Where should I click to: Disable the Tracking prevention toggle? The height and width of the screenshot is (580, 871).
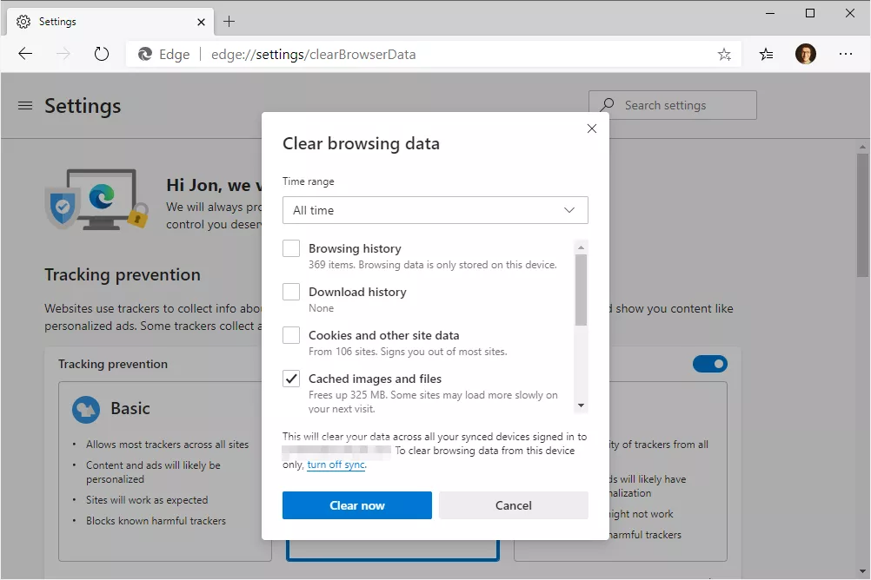pyautogui.click(x=710, y=364)
